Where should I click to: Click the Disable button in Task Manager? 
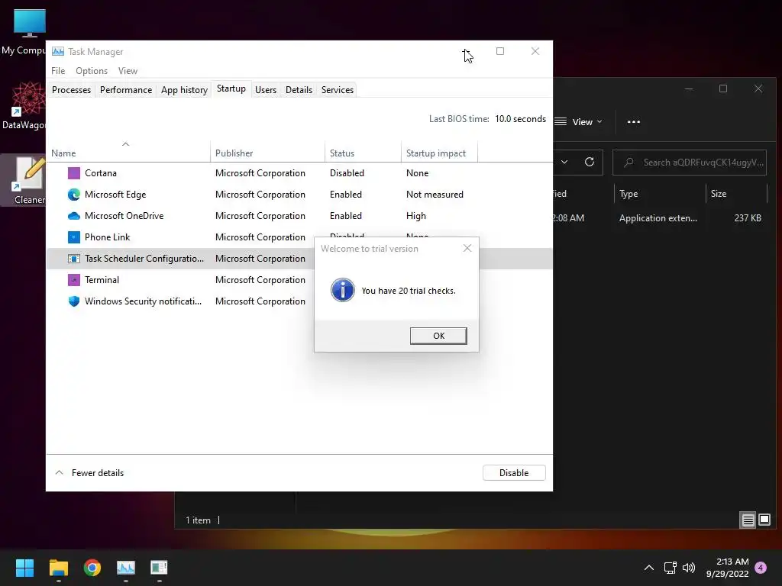514,473
